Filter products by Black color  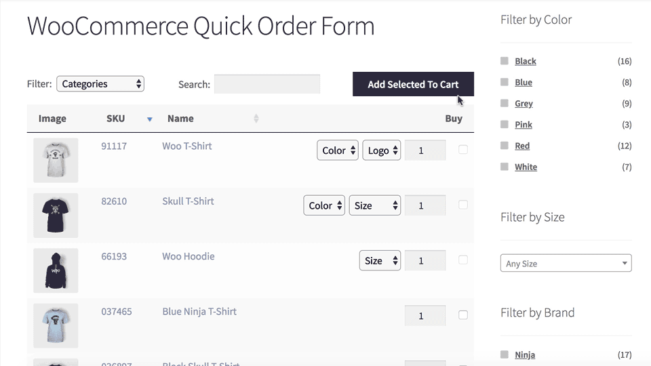coord(525,62)
